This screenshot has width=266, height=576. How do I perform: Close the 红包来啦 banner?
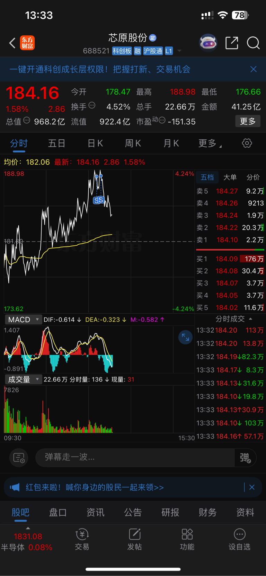point(252,487)
